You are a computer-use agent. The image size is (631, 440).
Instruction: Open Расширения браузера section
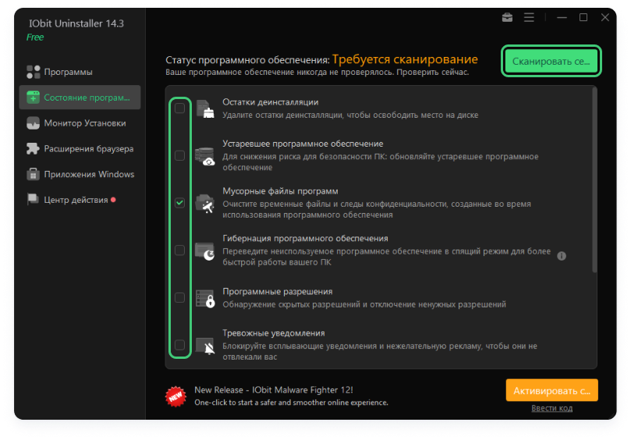click(80, 148)
